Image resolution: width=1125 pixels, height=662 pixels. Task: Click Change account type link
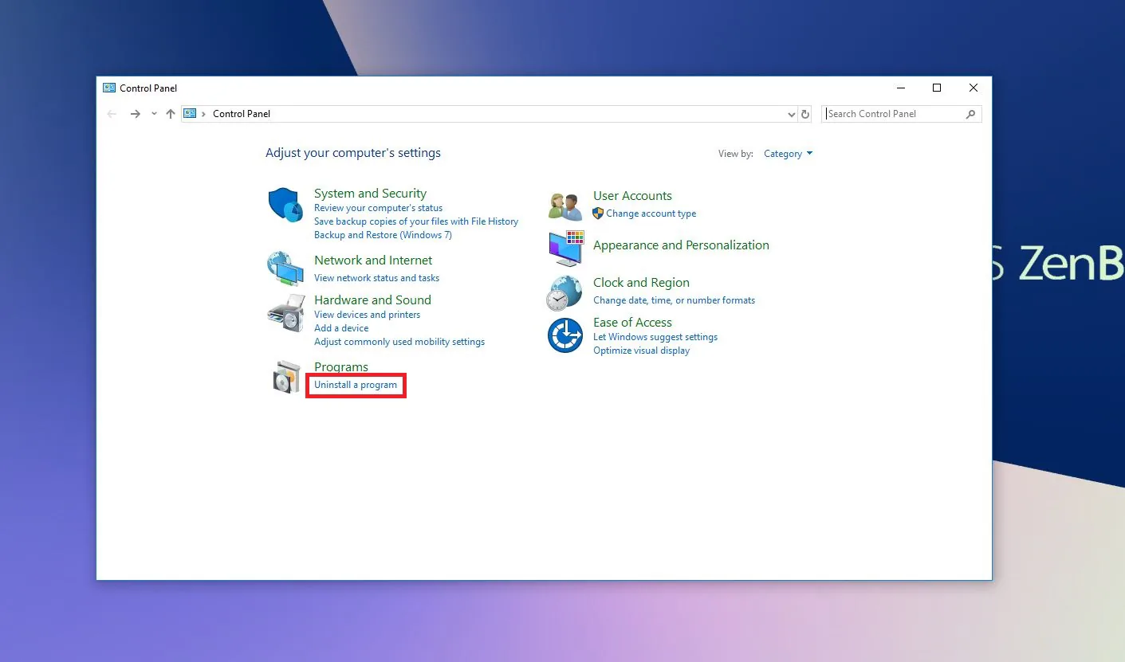click(651, 213)
